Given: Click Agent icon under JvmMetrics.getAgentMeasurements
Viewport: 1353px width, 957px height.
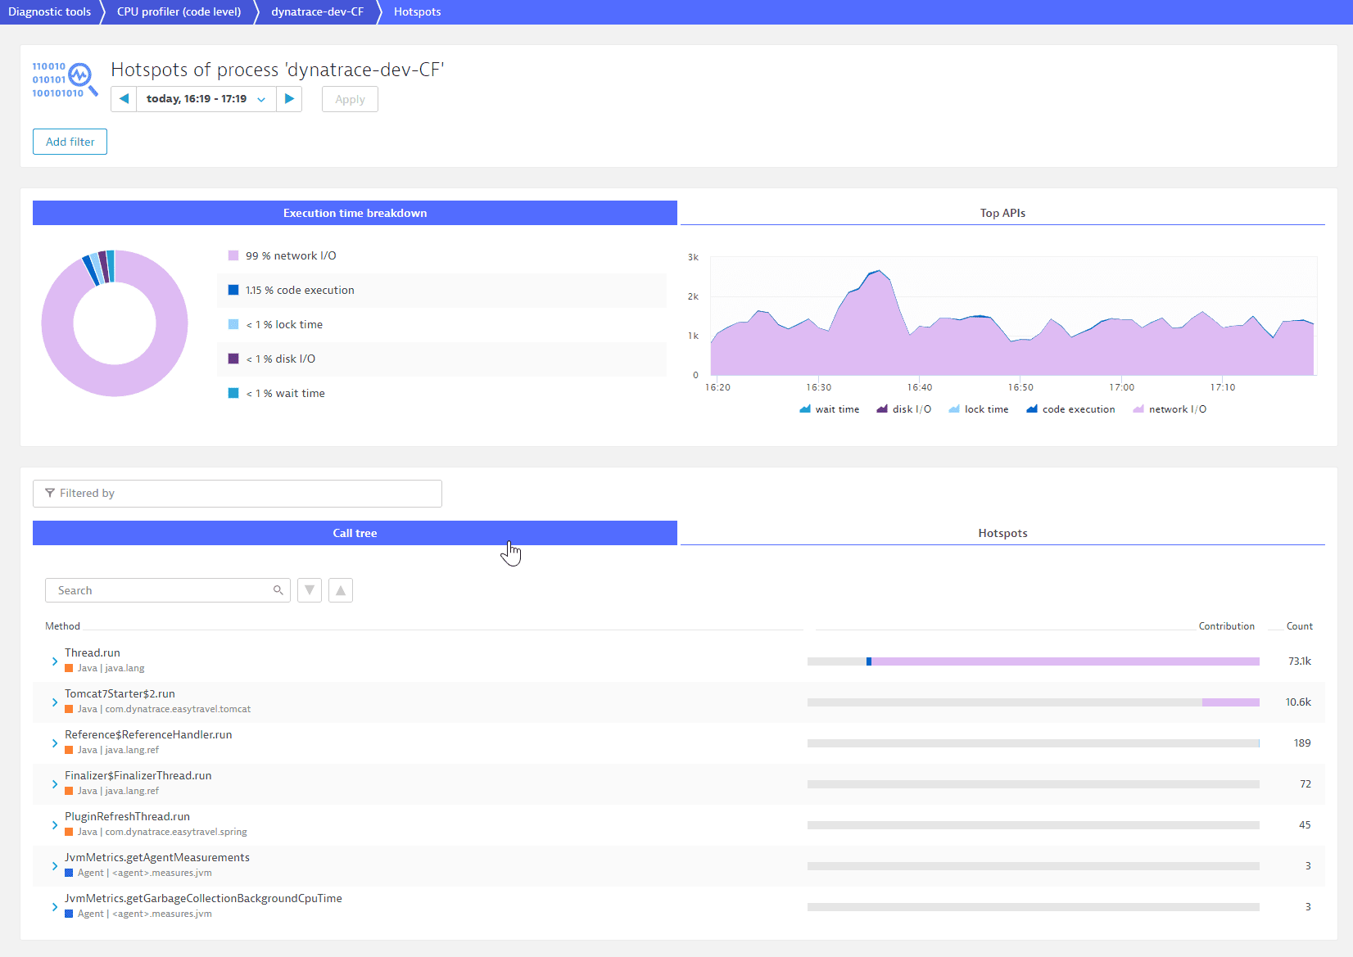Looking at the screenshot, I should pyautogui.click(x=69, y=873).
